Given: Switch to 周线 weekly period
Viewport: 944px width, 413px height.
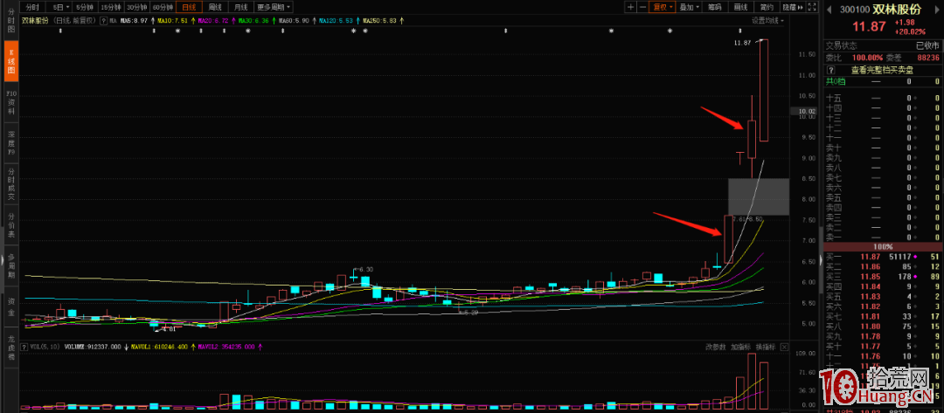Looking at the screenshot, I should click(x=214, y=7).
